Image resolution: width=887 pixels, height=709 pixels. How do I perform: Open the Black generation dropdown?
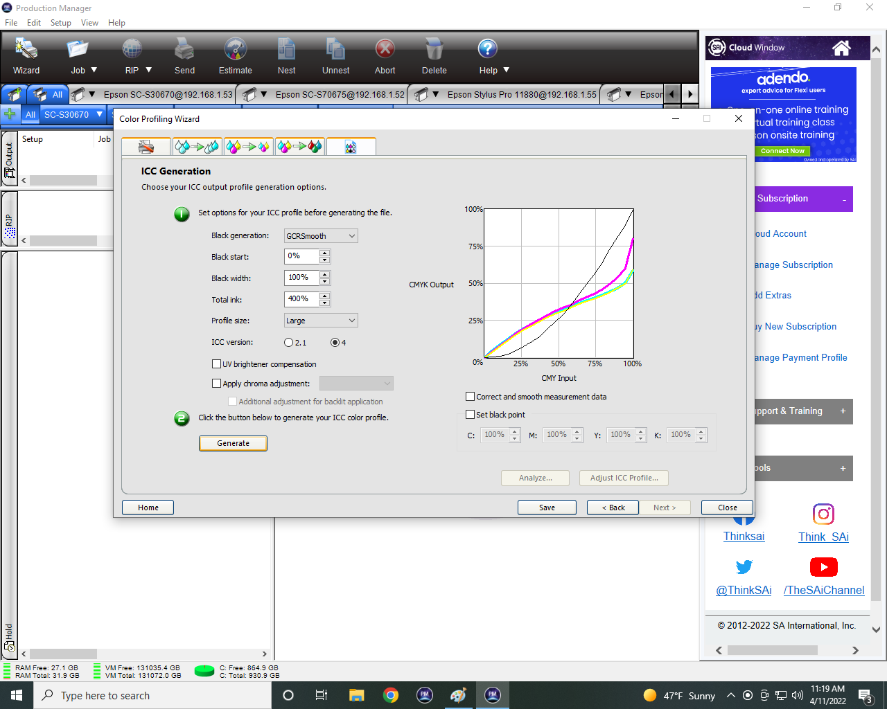(321, 236)
